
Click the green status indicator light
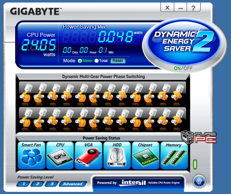(x=195, y=164)
